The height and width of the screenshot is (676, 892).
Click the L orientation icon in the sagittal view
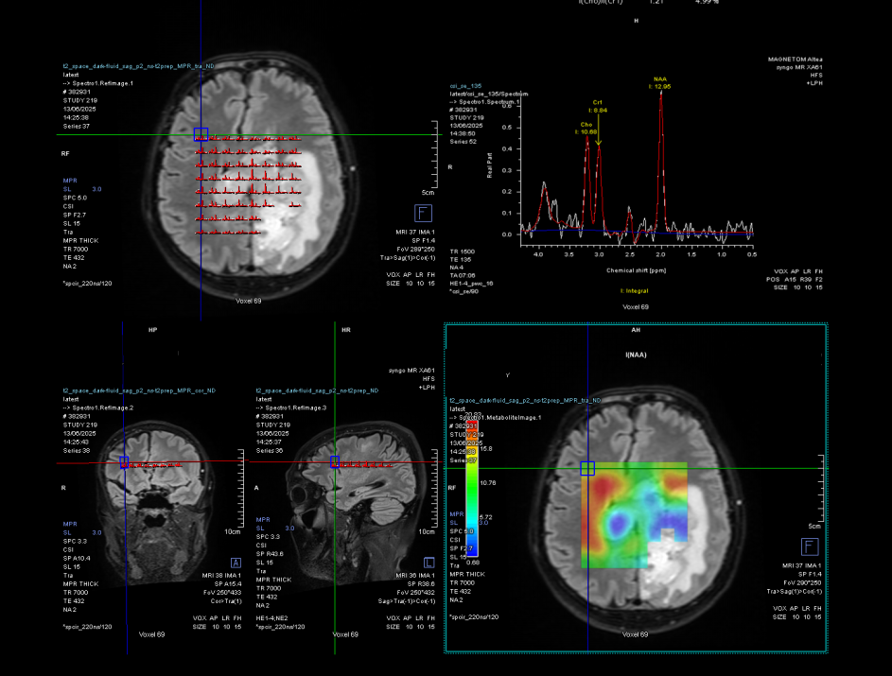429,562
